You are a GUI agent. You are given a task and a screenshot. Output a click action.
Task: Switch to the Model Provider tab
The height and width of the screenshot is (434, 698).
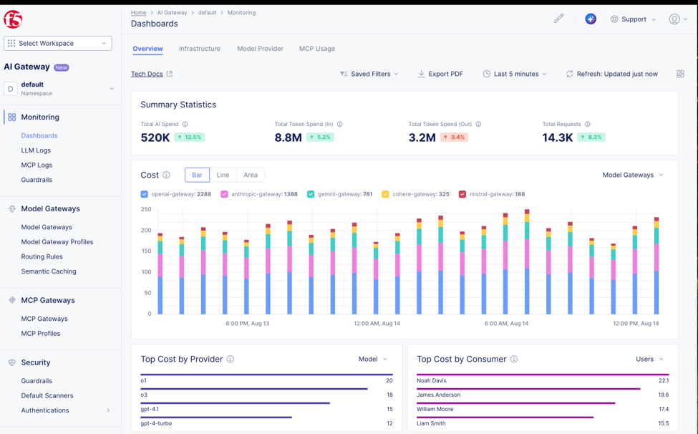[260, 49]
